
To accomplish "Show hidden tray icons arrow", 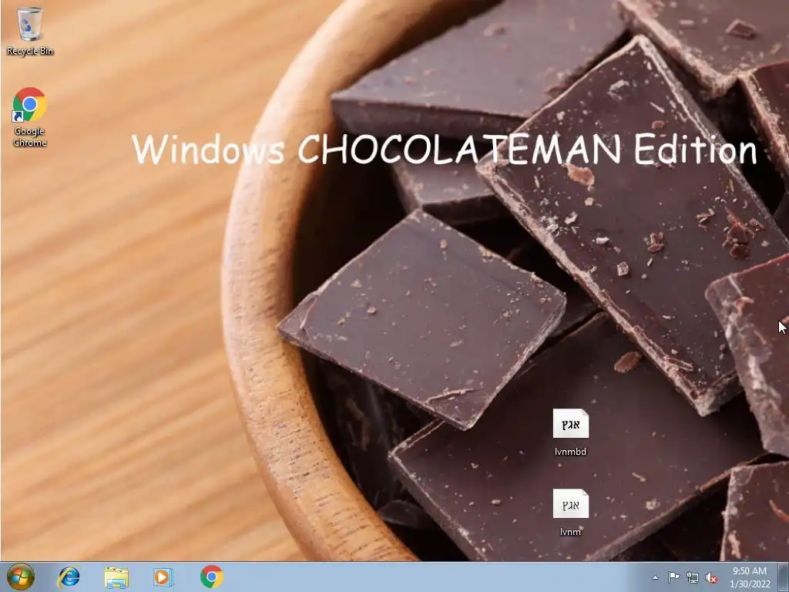I will [x=655, y=577].
